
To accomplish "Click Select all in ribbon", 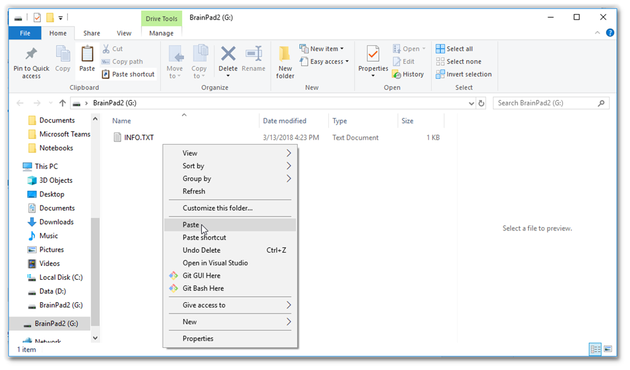I will [454, 49].
